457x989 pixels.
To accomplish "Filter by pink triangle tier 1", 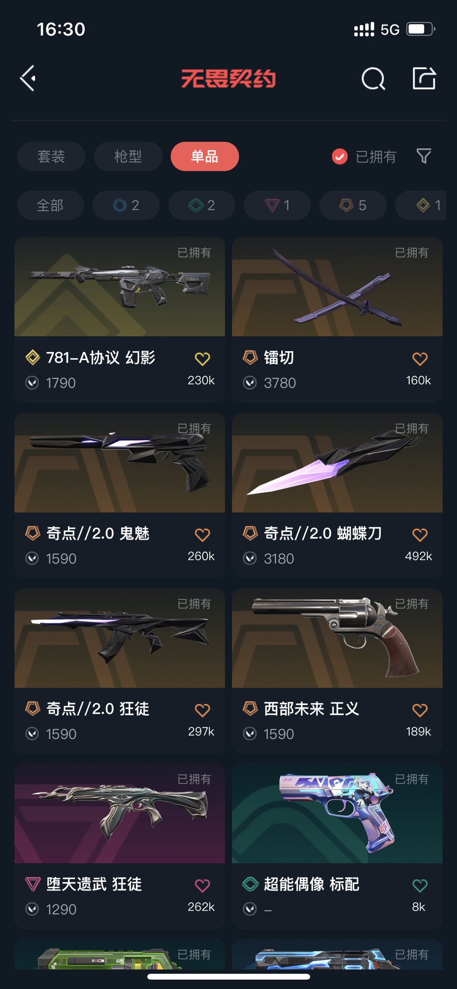I will point(277,205).
